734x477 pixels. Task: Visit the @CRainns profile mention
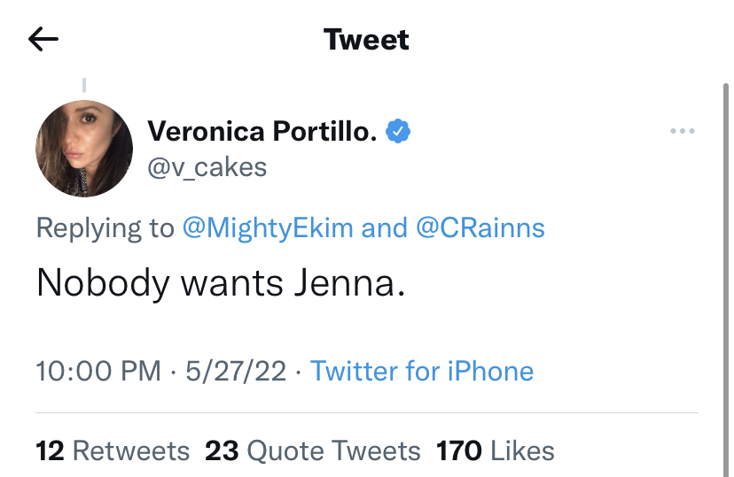[480, 228]
